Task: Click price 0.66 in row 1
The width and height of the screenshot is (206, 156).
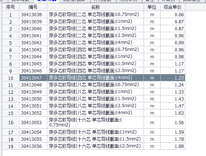Action: 173,14
